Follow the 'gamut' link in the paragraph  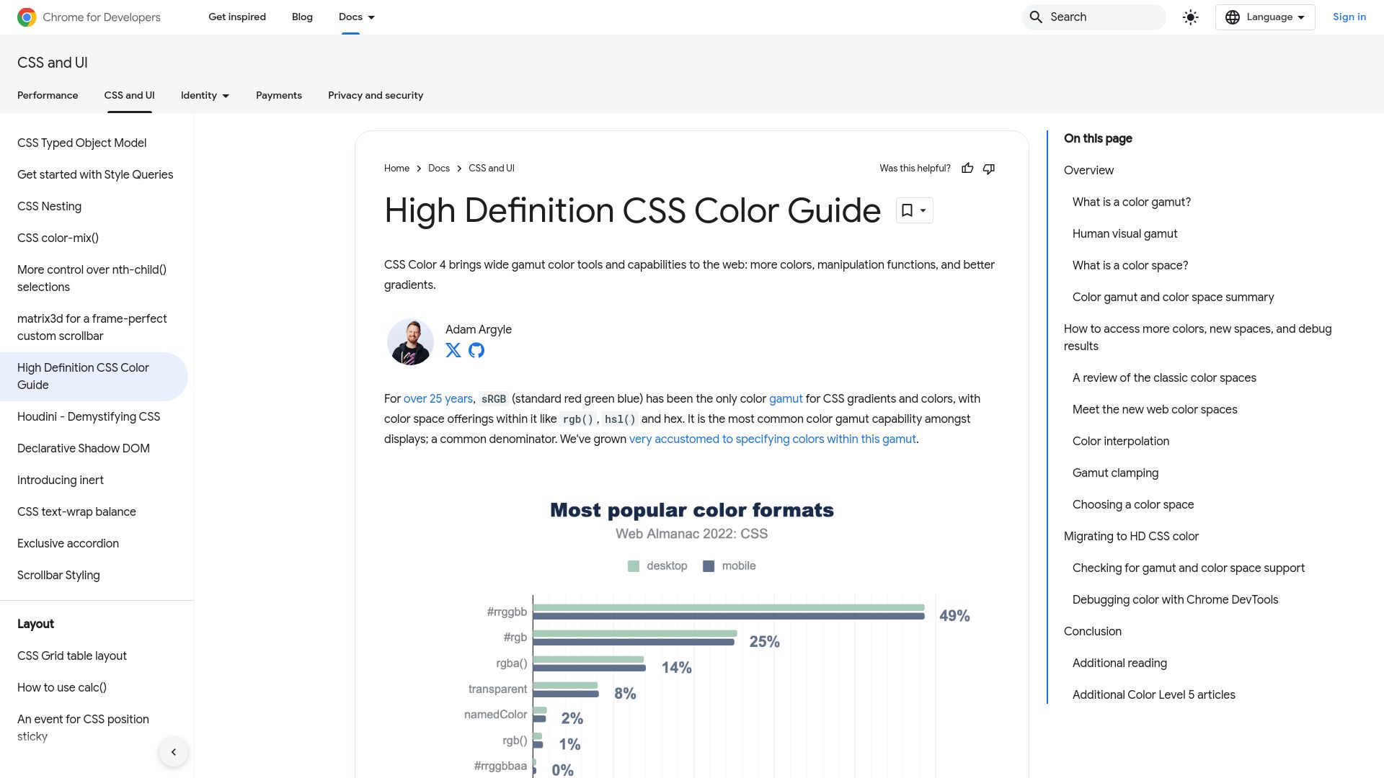point(786,399)
